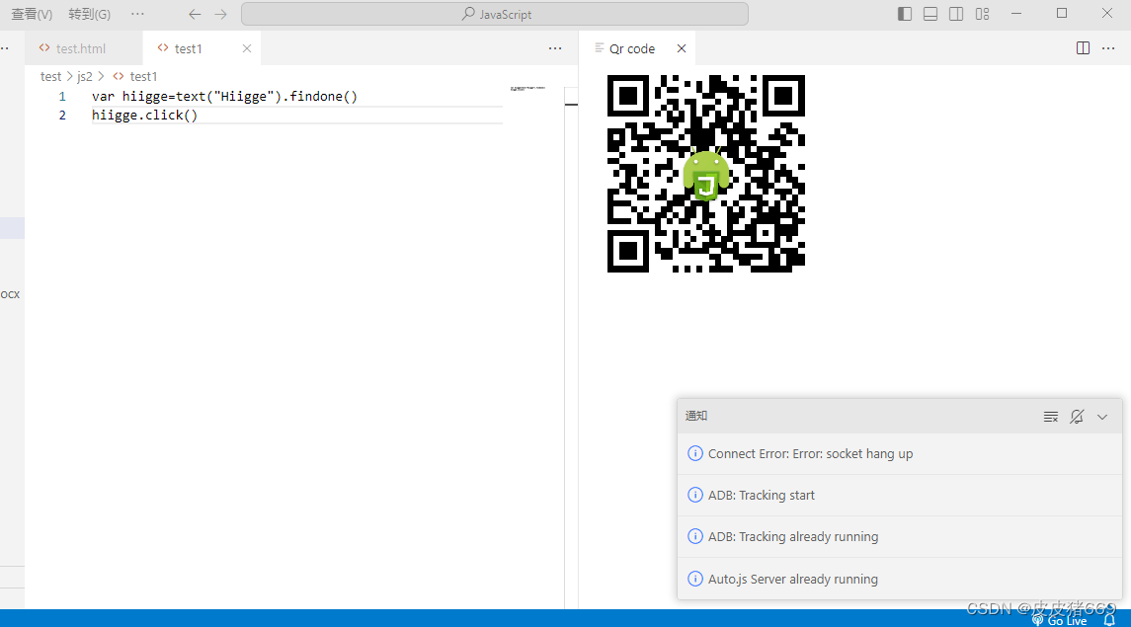Open the customize layout icon
The image size is (1131, 627).
[983, 14]
